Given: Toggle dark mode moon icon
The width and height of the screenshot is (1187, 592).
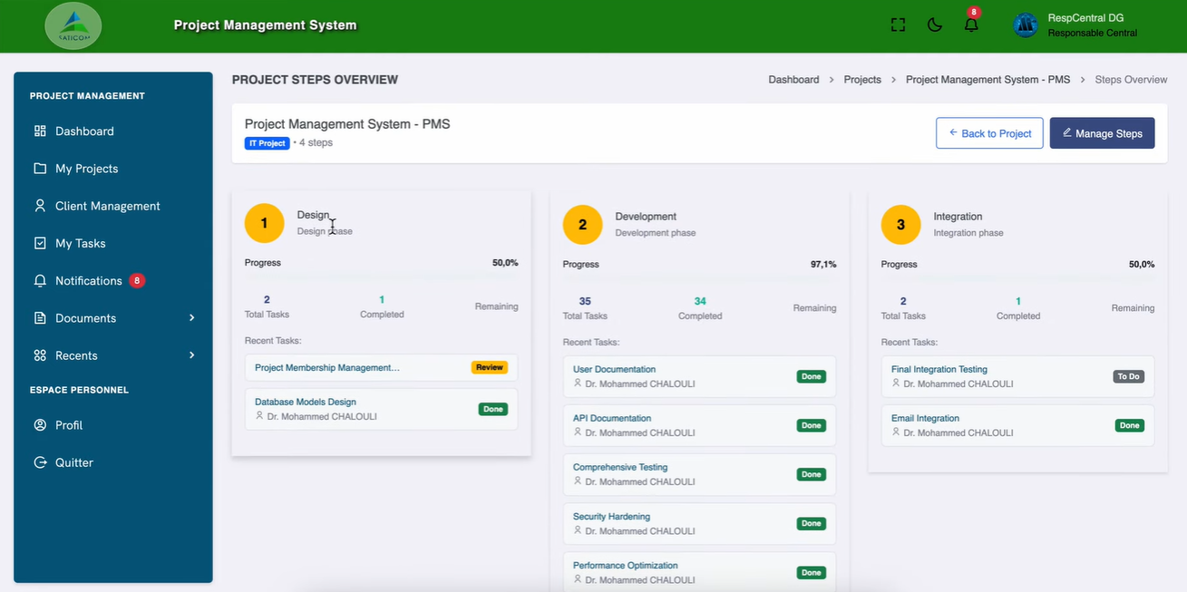Looking at the screenshot, I should pos(935,25).
